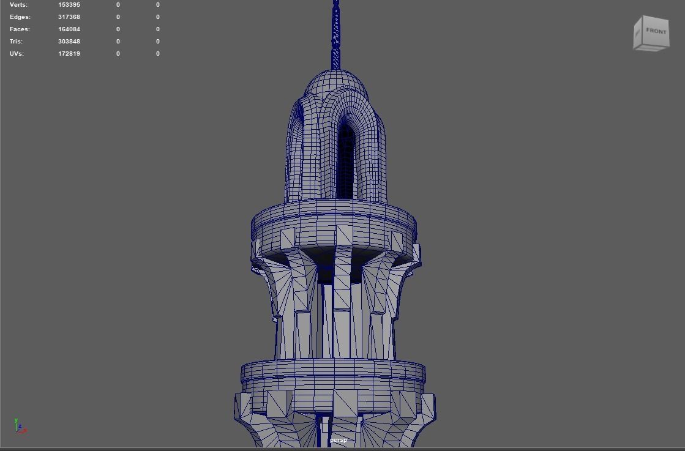Click the 'Faces:' label in the HUD
Image resolution: width=685 pixels, height=451 pixels.
tap(20, 29)
